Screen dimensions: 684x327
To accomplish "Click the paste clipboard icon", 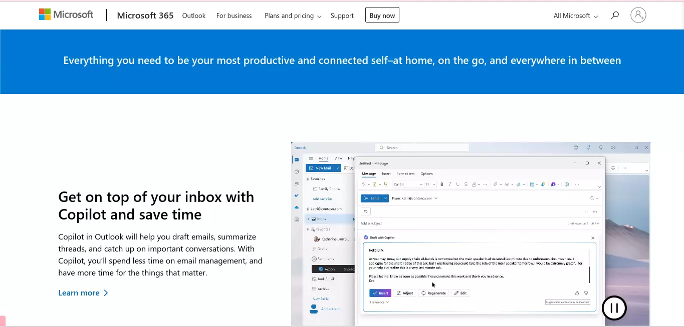I will pyautogui.click(x=374, y=184).
